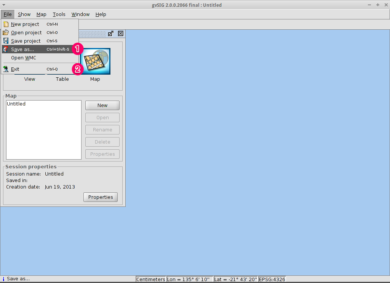Maximize the project manager panel

point(111,34)
